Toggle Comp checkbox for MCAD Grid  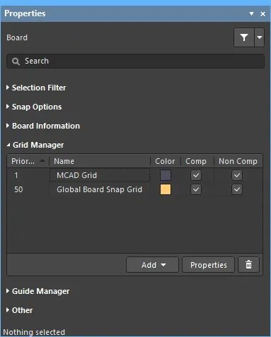pyautogui.click(x=196, y=175)
